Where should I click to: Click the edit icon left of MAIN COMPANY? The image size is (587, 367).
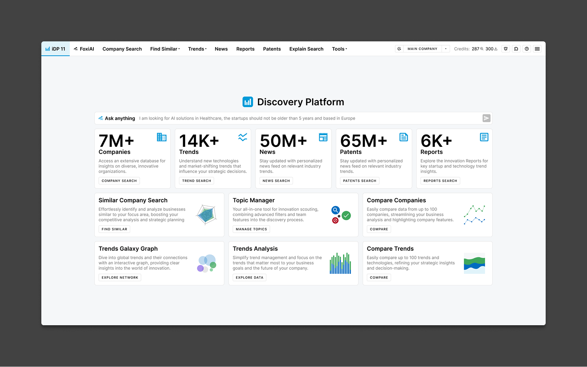tap(399, 48)
